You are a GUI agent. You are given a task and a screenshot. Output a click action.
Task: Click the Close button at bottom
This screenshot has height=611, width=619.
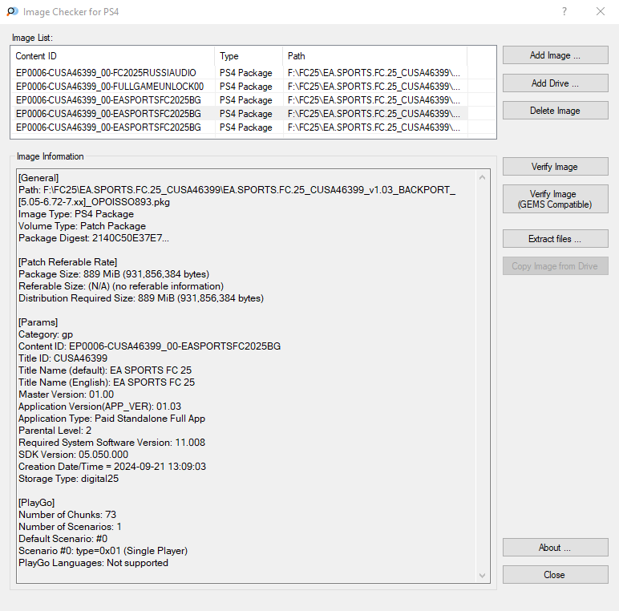(555, 575)
